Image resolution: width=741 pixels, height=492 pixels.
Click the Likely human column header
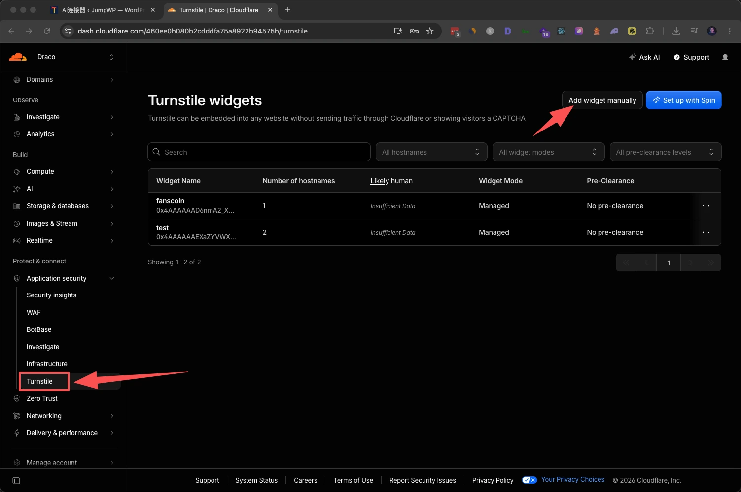coord(391,181)
